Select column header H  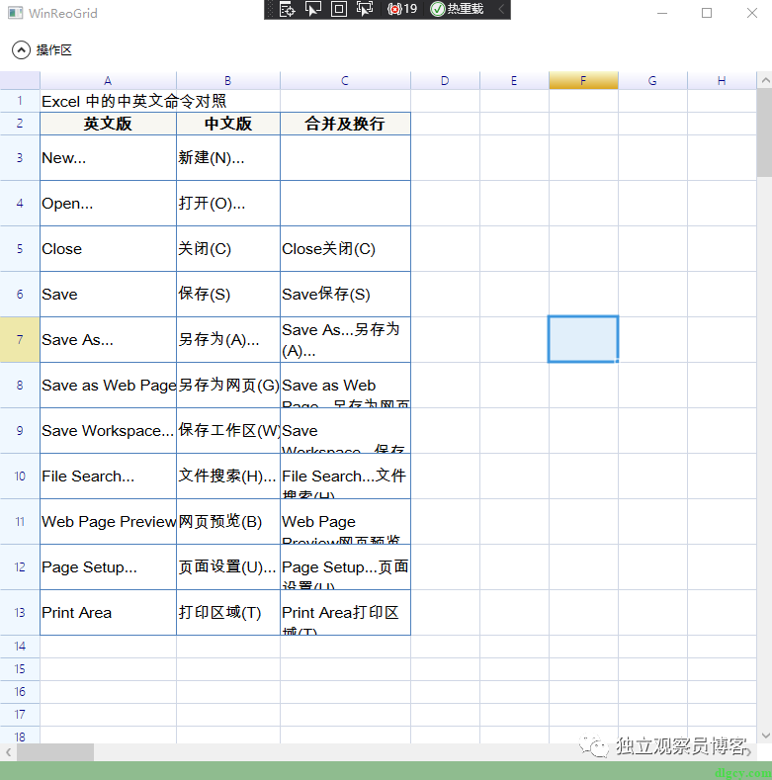point(722,81)
